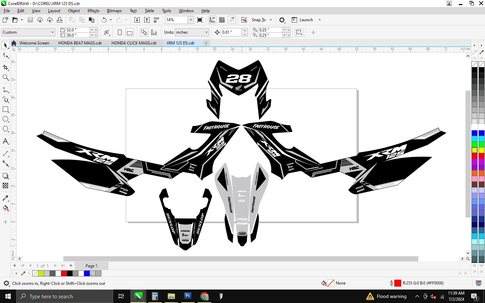Click the nudge distance field 0.01

[231, 32]
